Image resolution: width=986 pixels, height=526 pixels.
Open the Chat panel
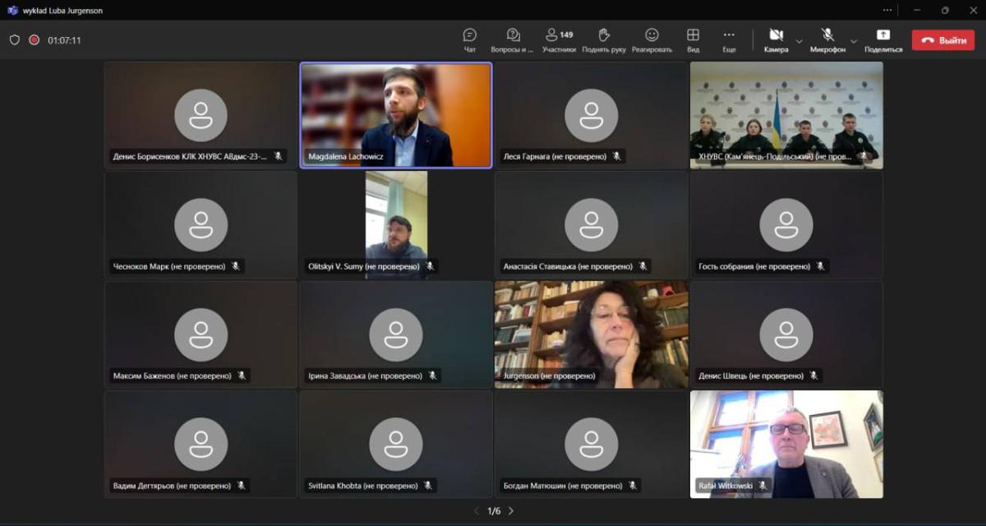(x=470, y=39)
